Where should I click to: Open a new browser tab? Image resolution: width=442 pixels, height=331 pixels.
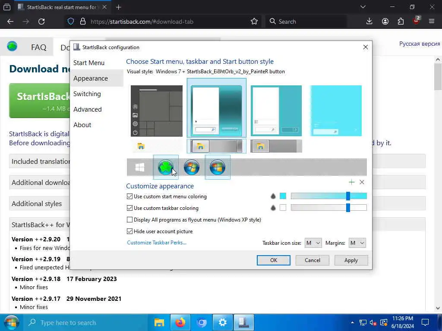(118, 7)
